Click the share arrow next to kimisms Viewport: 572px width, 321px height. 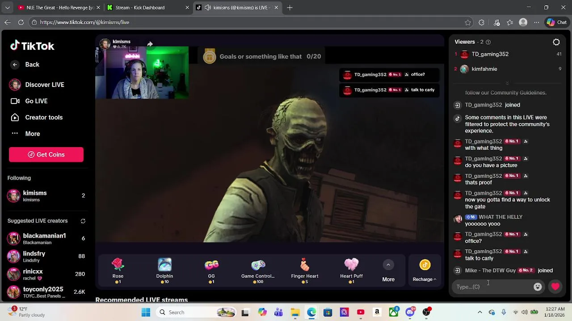[x=150, y=44]
